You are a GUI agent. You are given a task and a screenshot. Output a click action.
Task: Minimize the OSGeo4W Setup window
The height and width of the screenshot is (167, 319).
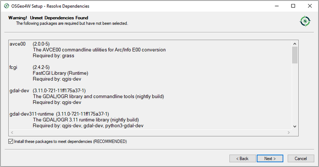(x=275, y=6)
